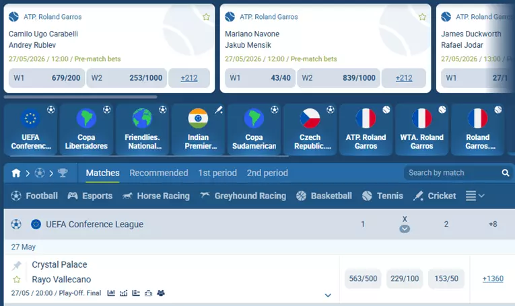
Task: Open people group icon for Crystal Palace match
Action: 161,293
